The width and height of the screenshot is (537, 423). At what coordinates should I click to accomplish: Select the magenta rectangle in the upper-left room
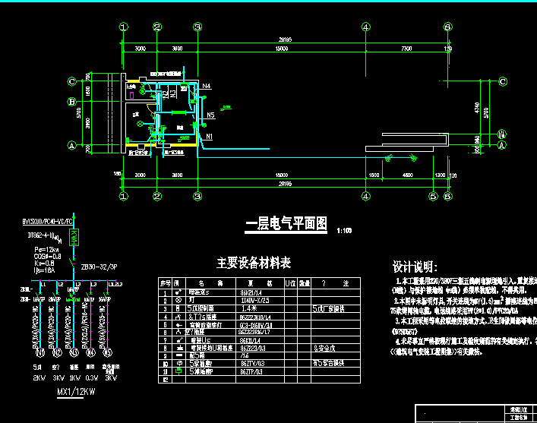pyautogui.click(x=132, y=95)
